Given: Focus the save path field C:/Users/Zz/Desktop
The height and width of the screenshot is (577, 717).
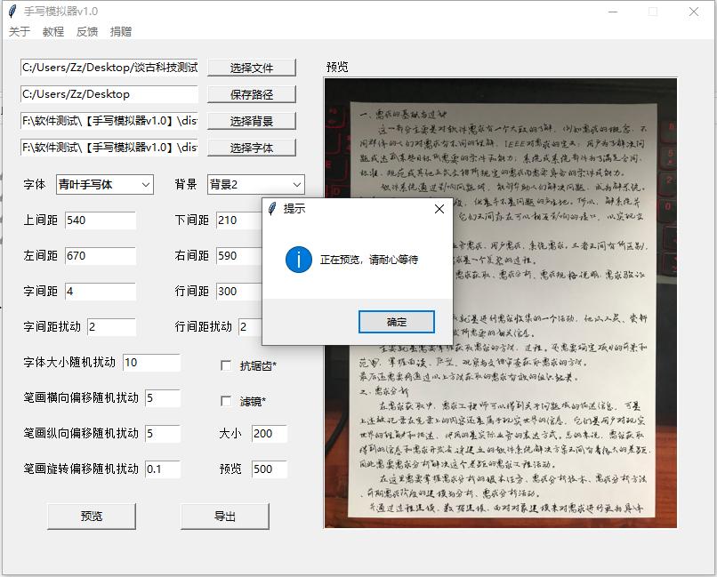Looking at the screenshot, I should [x=109, y=94].
